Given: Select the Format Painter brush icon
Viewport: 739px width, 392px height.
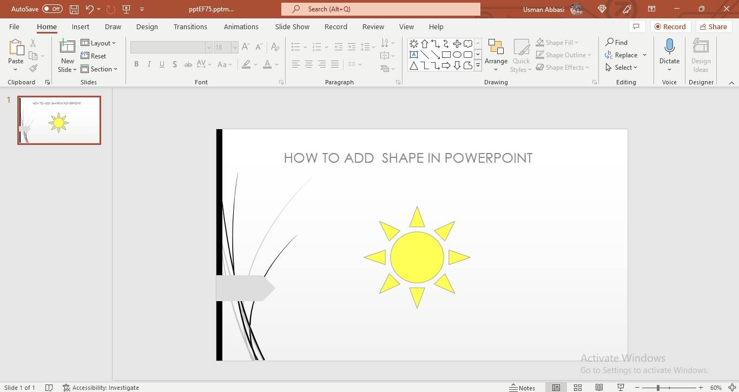Looking at the screenshot, I should coord(34,69).
